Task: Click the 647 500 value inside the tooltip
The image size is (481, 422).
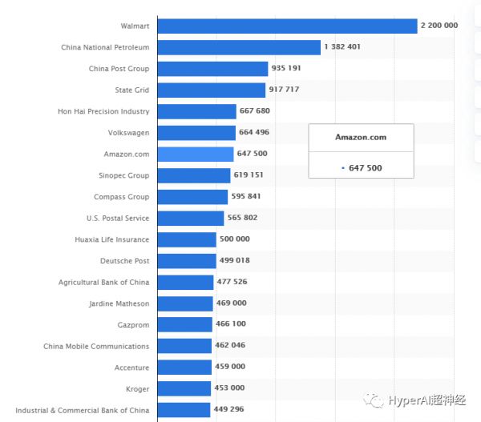Action: (365, 168)
